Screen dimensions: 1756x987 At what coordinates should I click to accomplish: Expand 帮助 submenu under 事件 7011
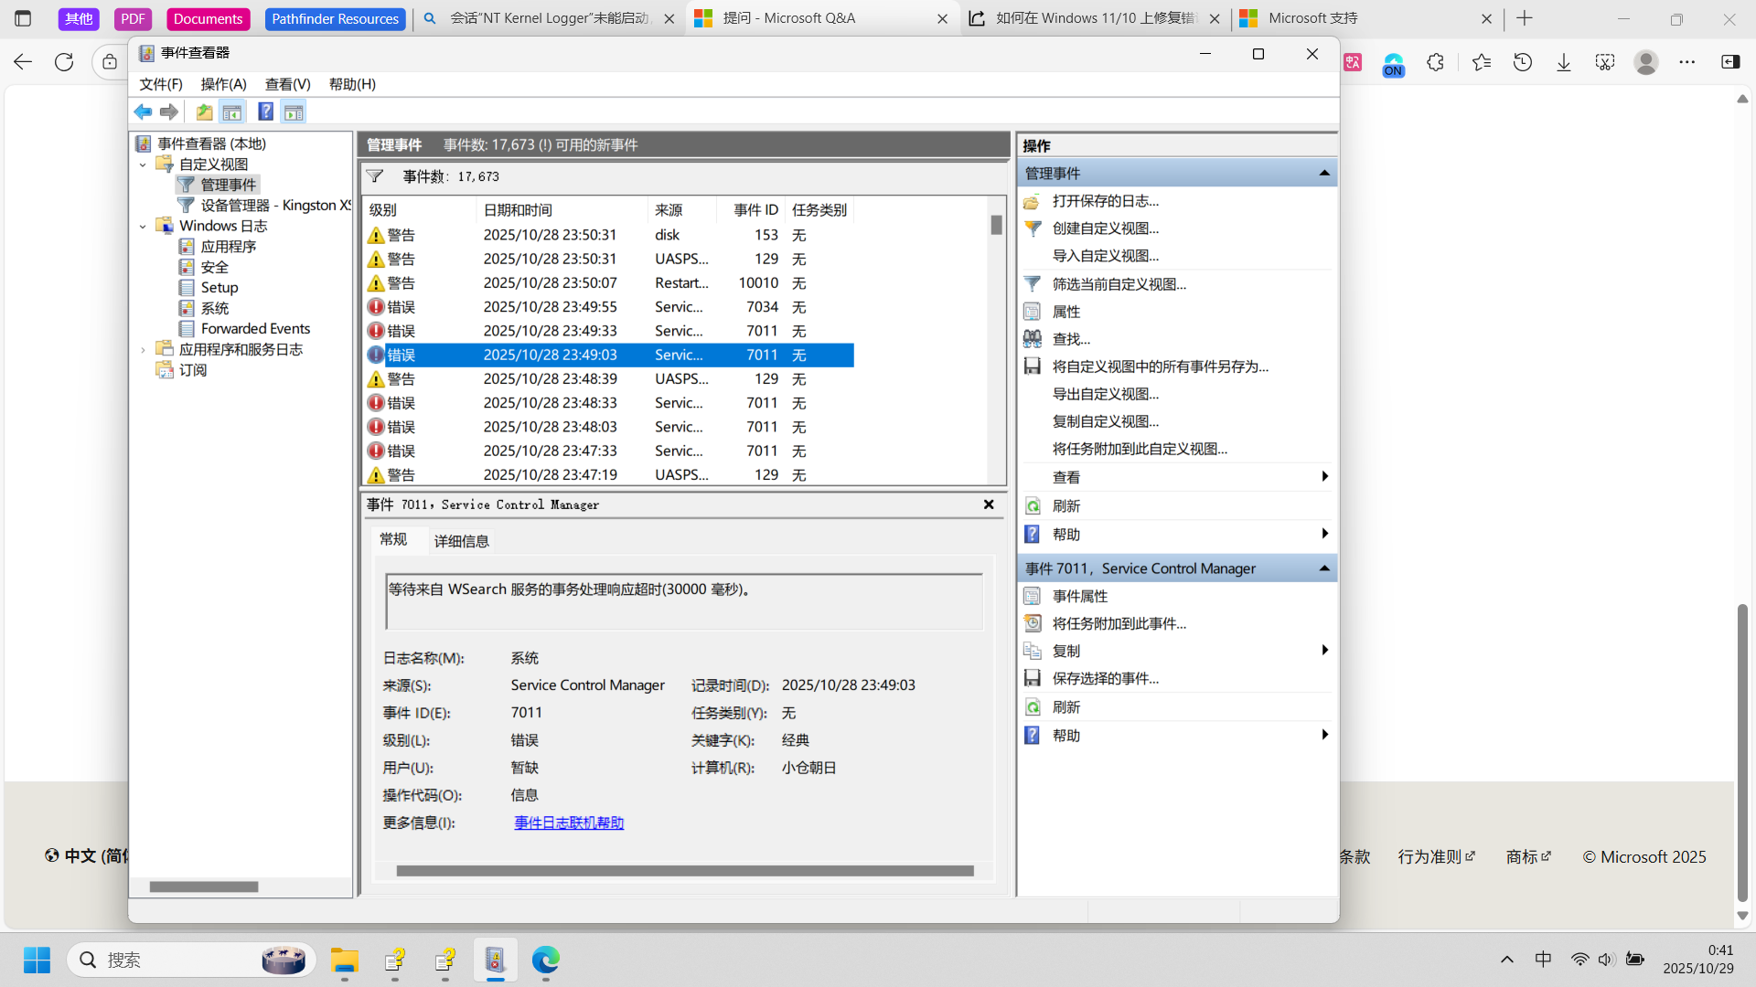coord(1324,735)
